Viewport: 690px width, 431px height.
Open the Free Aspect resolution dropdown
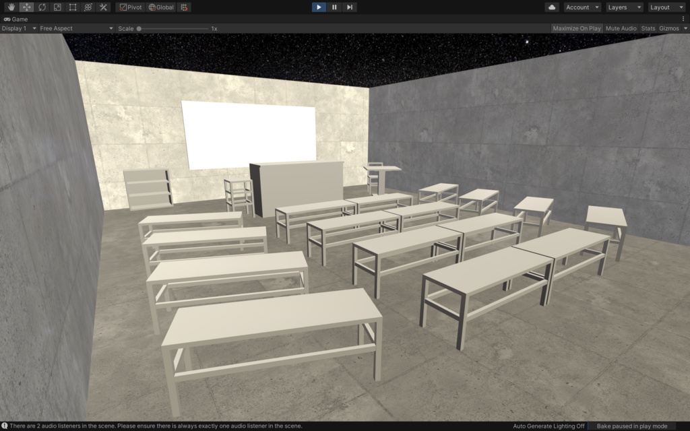coord(74,28)
